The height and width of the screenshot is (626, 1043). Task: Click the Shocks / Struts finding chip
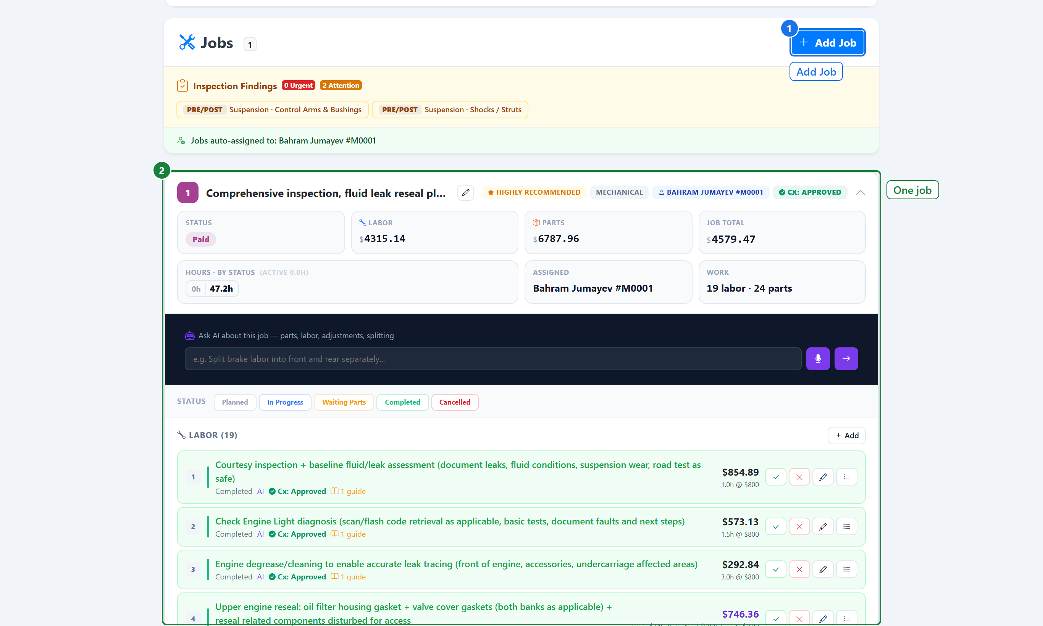coord(449,110)
